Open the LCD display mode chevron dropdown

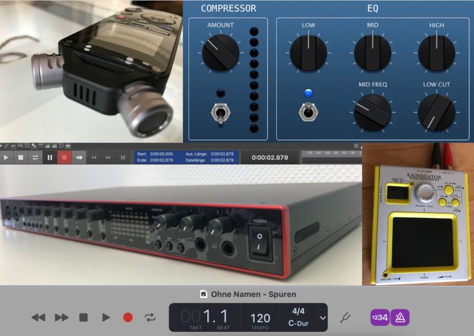coord(322,318)
